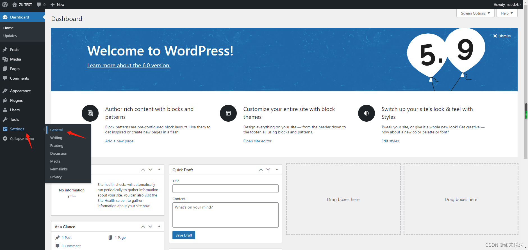The width and height of the screenshot is (528, 250).
Task: Click the Media icon in sidebar
Action: tap(5, 59)
